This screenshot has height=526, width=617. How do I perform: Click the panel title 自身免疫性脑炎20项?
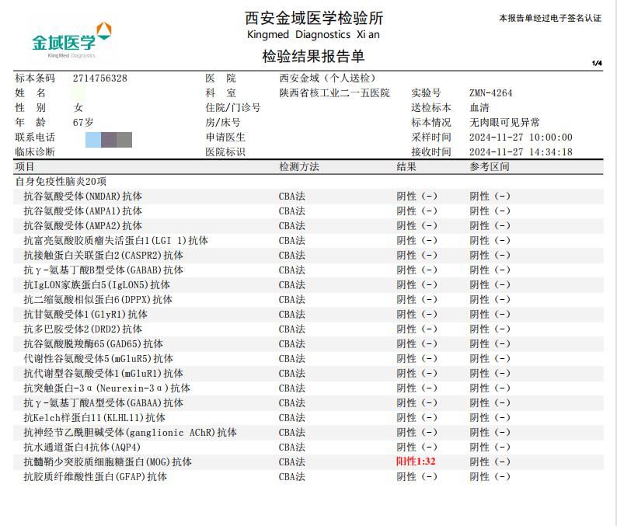tap(61, 181)
